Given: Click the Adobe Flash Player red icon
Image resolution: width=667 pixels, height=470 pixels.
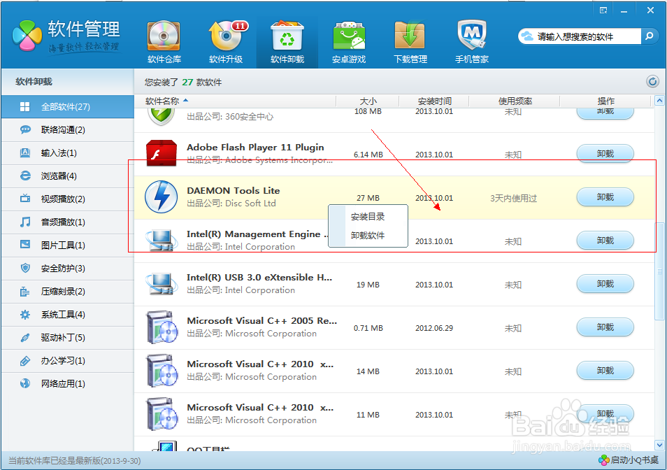Looking at the screenshot, I should click(162, 153).
